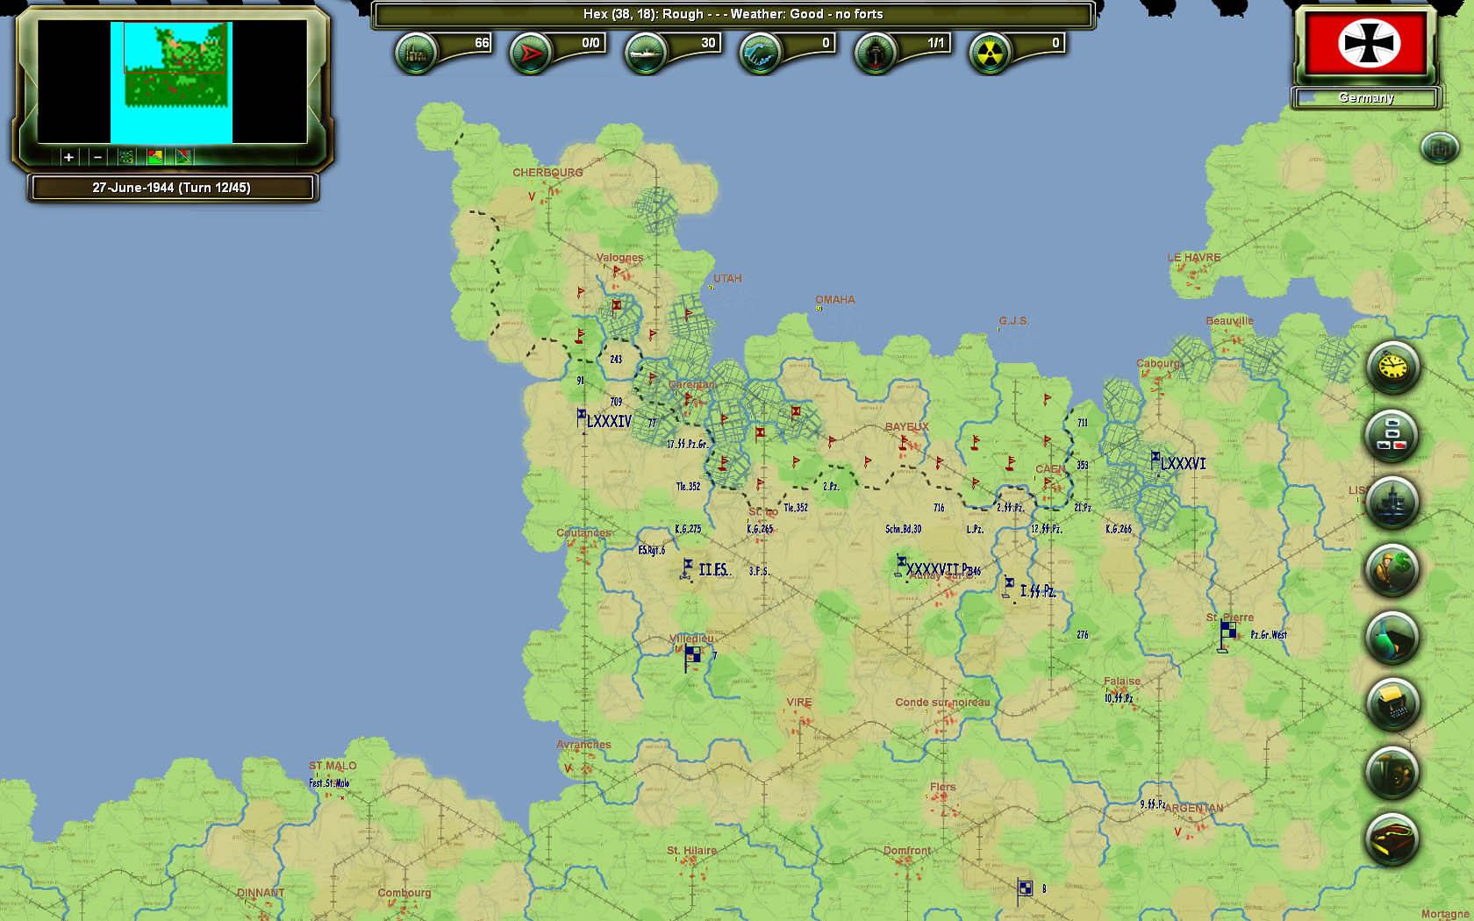Click the Falaise town label
Viewport: 1474px width, 921px height.
tap(1122, 682)
